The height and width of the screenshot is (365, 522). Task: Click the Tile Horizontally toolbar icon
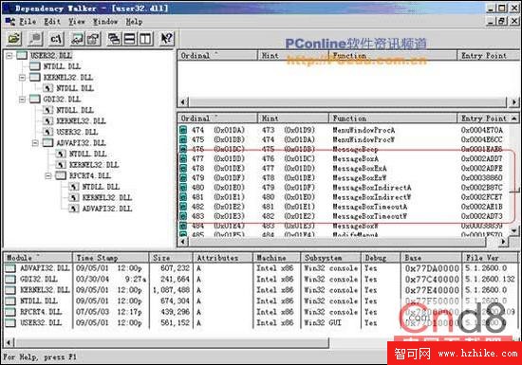[x=130, y=39]
